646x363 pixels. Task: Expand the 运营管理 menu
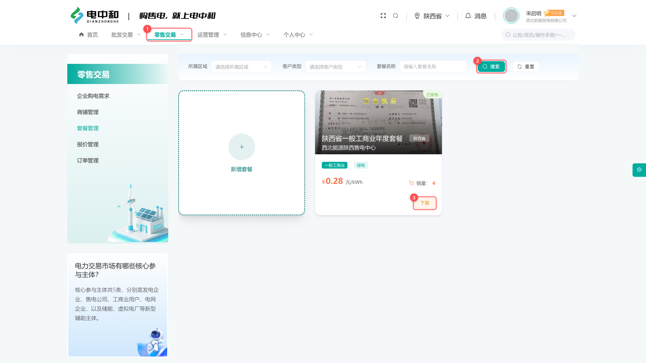click(212, 35)
